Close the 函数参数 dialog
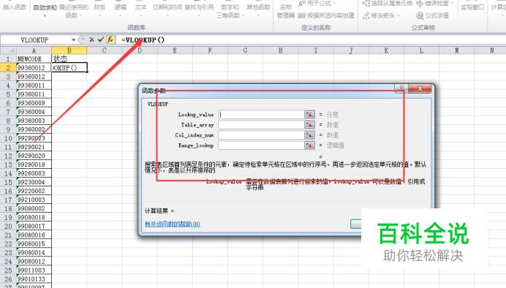This screenshot has width=506, height=288. click(420, 88)
